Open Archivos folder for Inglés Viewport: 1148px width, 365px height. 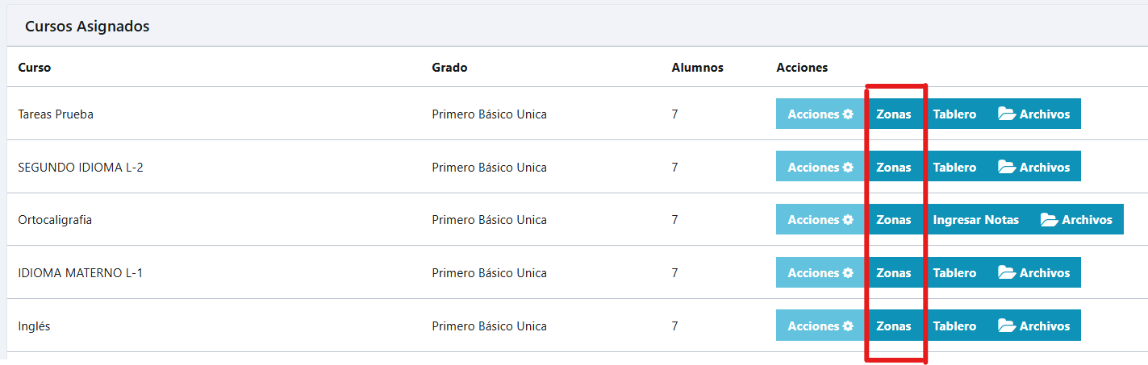click(x=1033, y=326)
